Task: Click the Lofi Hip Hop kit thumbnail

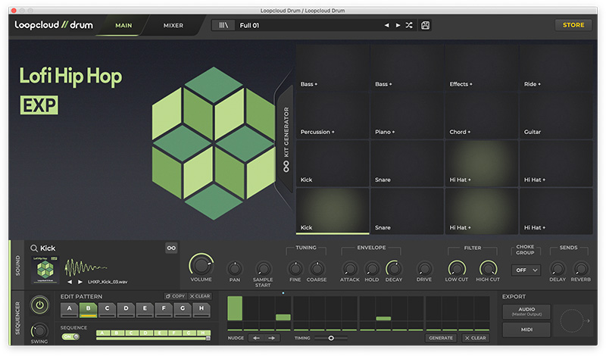Action: (x=45, y=270)
